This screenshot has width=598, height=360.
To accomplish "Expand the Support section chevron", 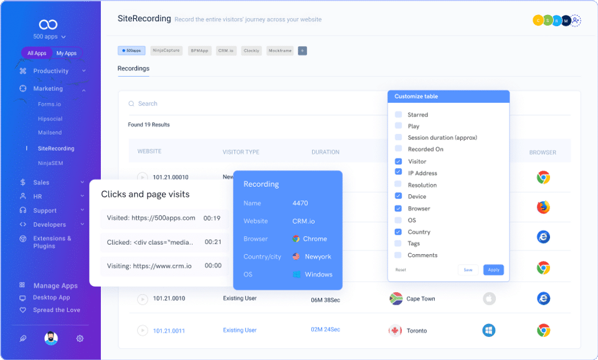I will point(82,210).
